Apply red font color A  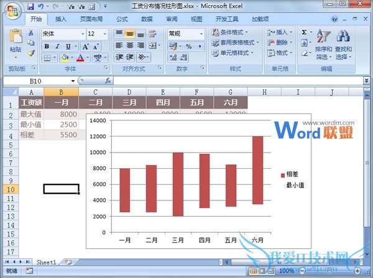tap(80, 58)
